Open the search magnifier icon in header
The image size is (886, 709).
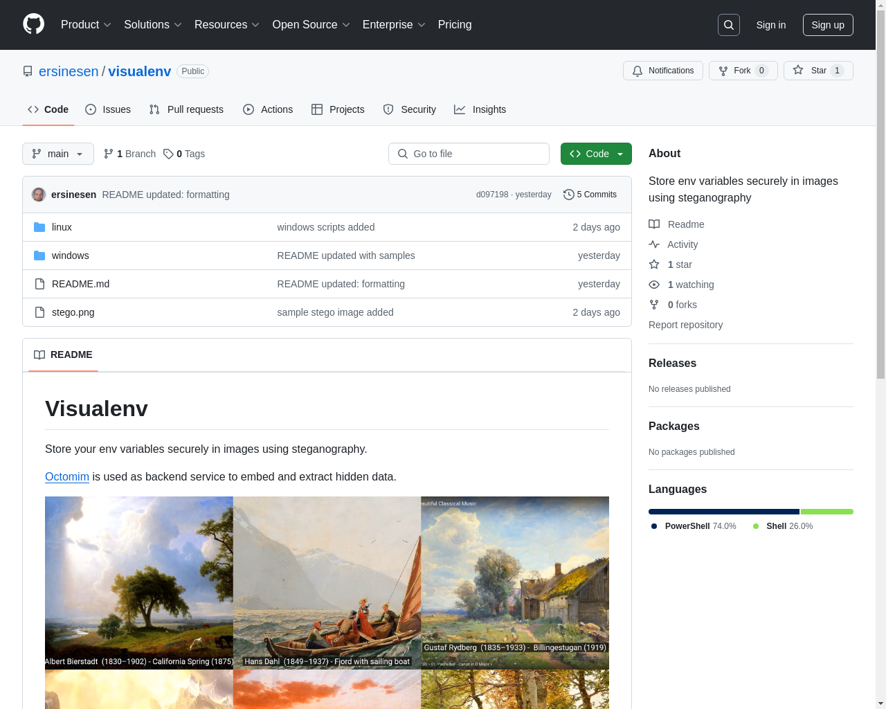(729, 25)
